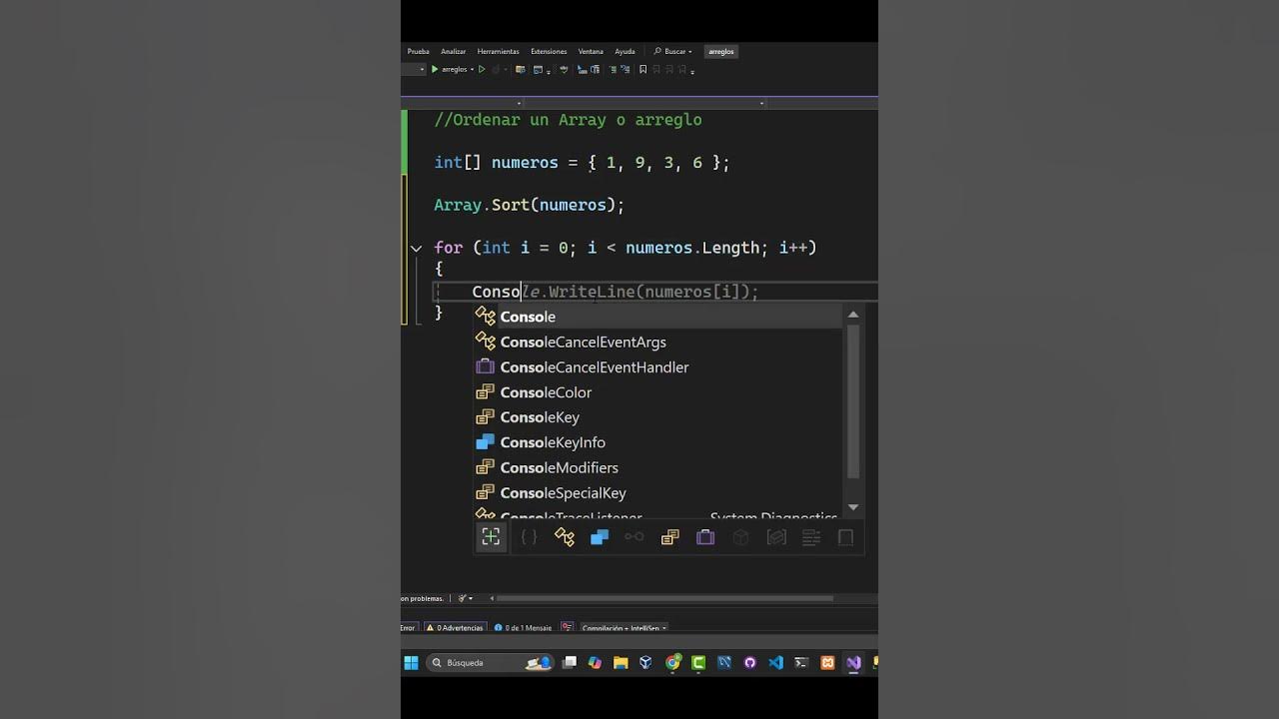Click the delegate icon beside ConsoleCancelEventHandler

(x=486, y=366)
